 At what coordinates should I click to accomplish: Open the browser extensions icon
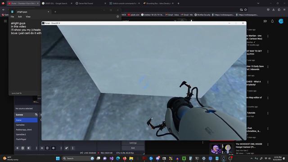tap(279, 10)
